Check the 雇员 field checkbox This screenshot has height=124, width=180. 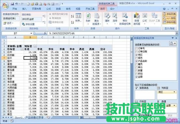tap(136, 64)
